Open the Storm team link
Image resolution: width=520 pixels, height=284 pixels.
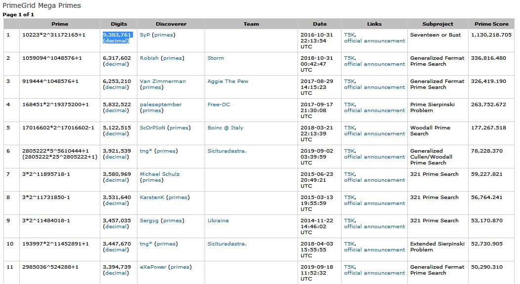tap(216, 58)
